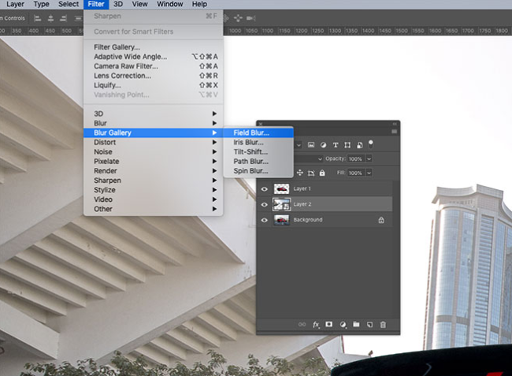Filter layers by adjustment layers icon
Image resolution: width=512 pixels, height=376 pixels.
(323, 145)
